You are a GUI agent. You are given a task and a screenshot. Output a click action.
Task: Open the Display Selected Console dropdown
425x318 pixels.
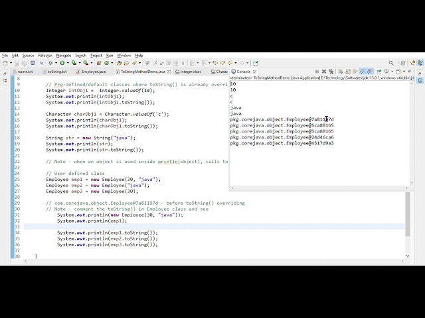(392, 72)
